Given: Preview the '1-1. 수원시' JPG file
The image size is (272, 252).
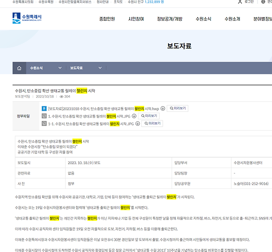Looking at the screenshot, I should [153, 123].
